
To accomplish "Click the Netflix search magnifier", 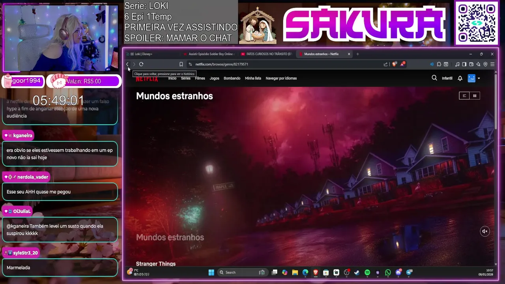I will point(434,78).
